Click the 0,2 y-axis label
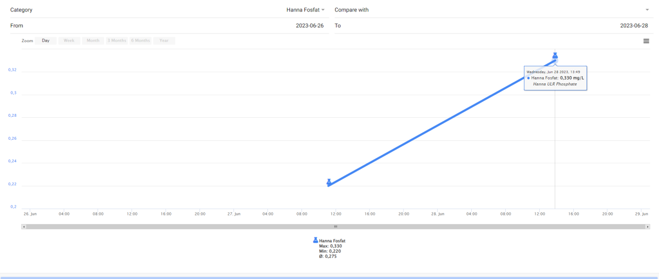Viewport: 659px width, 279px height. [13, 207]
